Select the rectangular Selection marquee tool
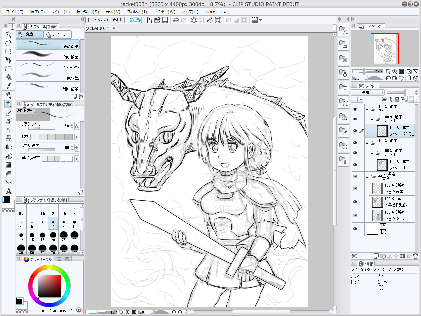421x316 pixels. coord(9,69)
